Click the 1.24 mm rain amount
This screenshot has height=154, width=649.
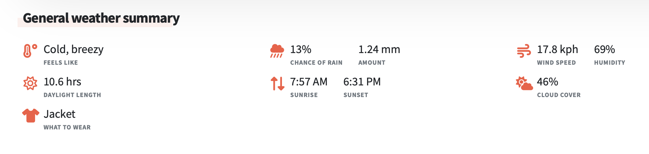pyautogui.click(x=379, y=49)
